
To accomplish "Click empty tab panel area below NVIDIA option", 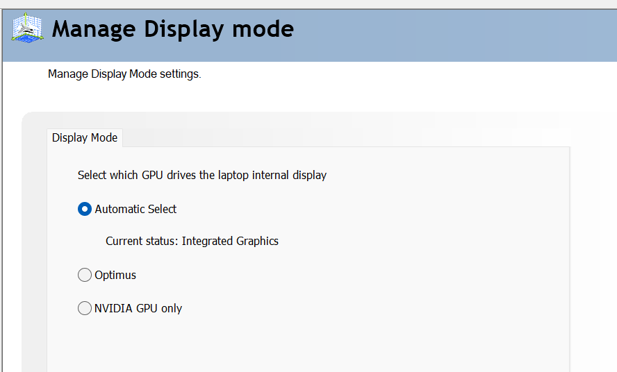I will [306, 344].
